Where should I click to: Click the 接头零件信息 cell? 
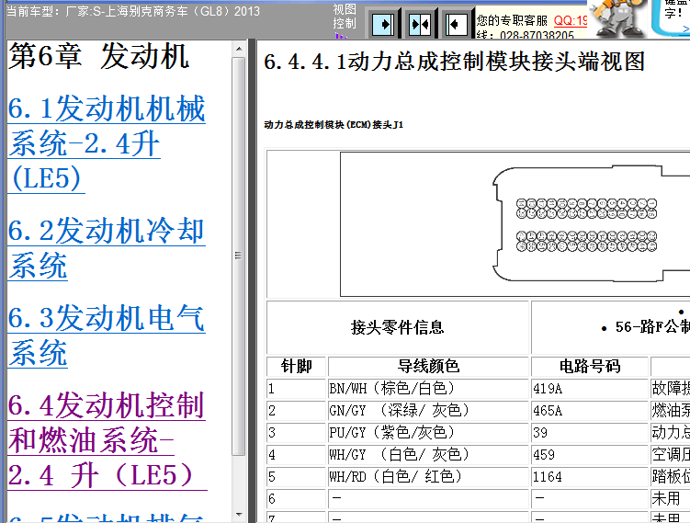(397, 327)
